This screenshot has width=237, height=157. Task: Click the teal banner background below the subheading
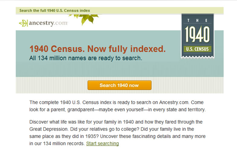[x=97, y=69]
